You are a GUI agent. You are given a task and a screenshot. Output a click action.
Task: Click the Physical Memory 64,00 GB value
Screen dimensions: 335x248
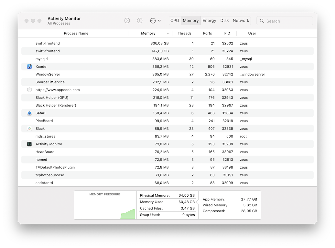click(187, 195)
